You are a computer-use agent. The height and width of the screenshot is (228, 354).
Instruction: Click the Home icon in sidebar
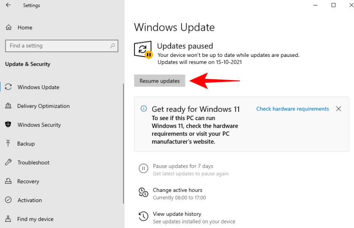pyautogui.click(x=8, y=27)
